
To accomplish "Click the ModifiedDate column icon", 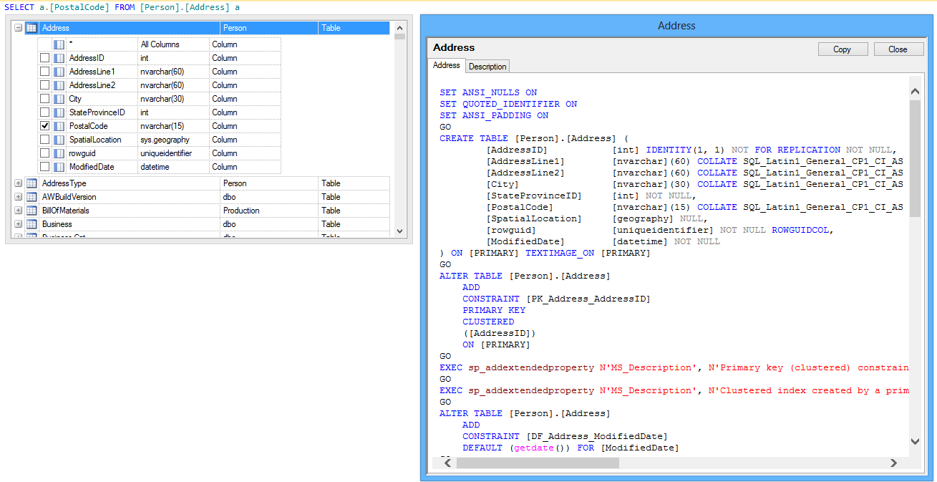I will (59, 167).
